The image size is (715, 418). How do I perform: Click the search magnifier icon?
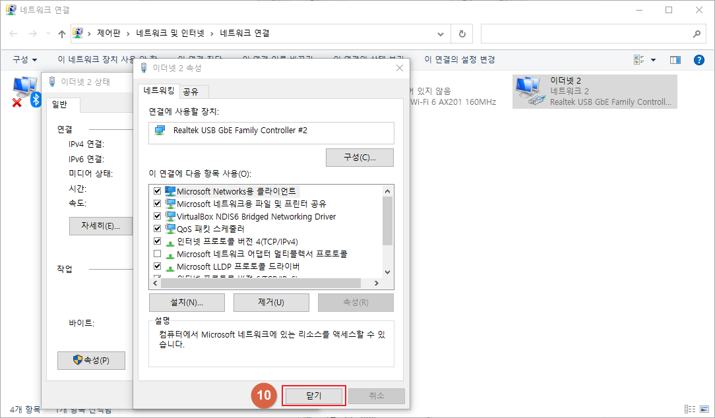click(697, 34)
